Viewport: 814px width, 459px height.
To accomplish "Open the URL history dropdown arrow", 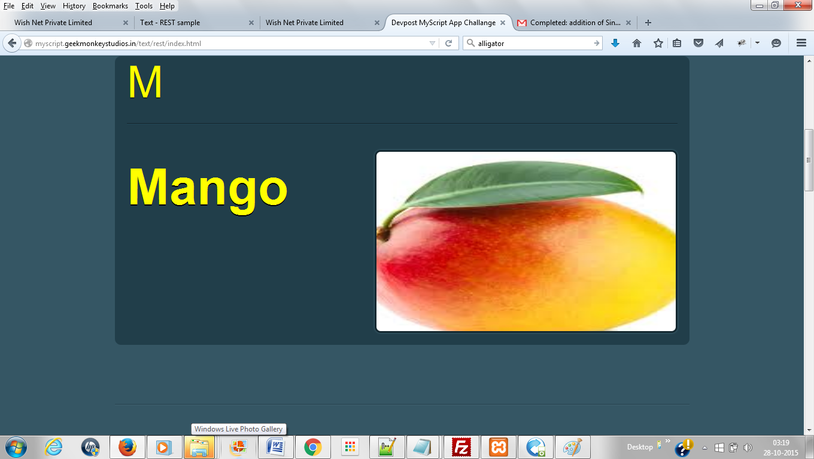I will (x=433, y=43).
